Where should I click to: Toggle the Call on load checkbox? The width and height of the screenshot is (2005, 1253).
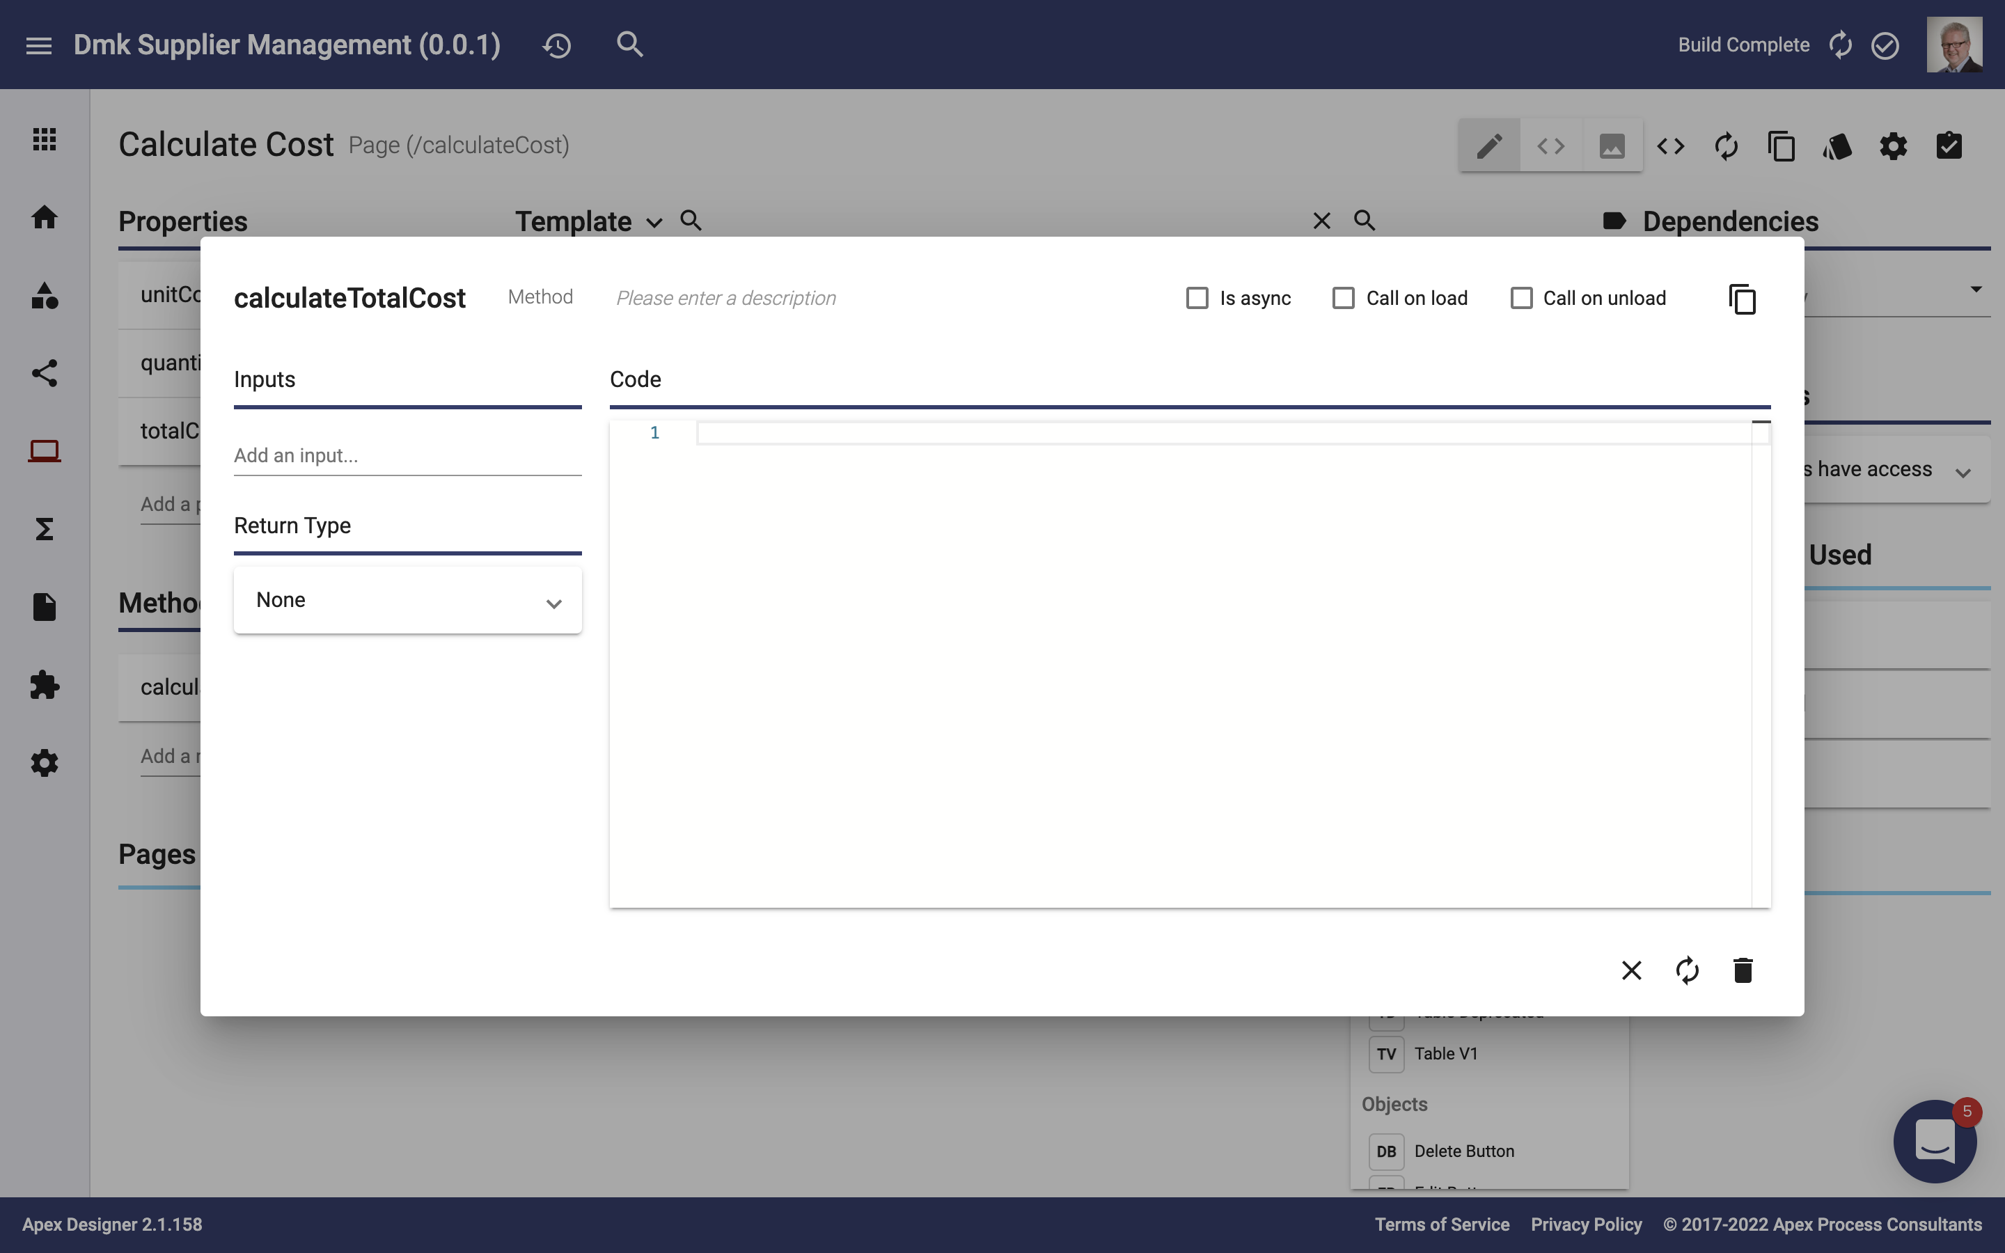point(1341,299)
